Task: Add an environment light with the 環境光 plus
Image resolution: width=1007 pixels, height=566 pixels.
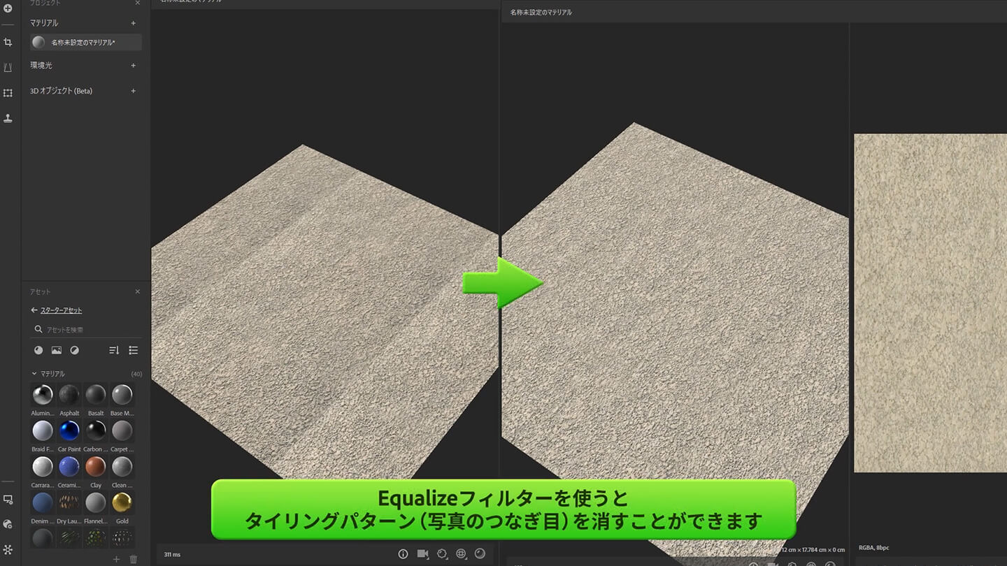Action: pyautogui.click(x=134, y=66)
